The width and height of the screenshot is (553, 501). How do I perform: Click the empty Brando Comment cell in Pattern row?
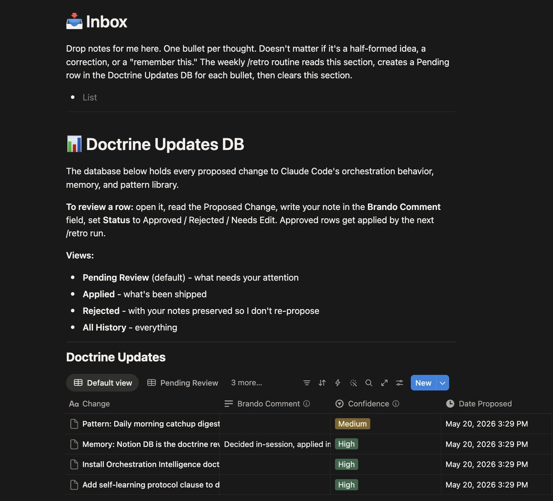point(275,424)
